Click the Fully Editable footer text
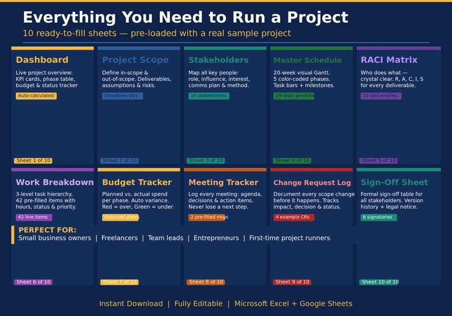 click(x=198, y=303)
